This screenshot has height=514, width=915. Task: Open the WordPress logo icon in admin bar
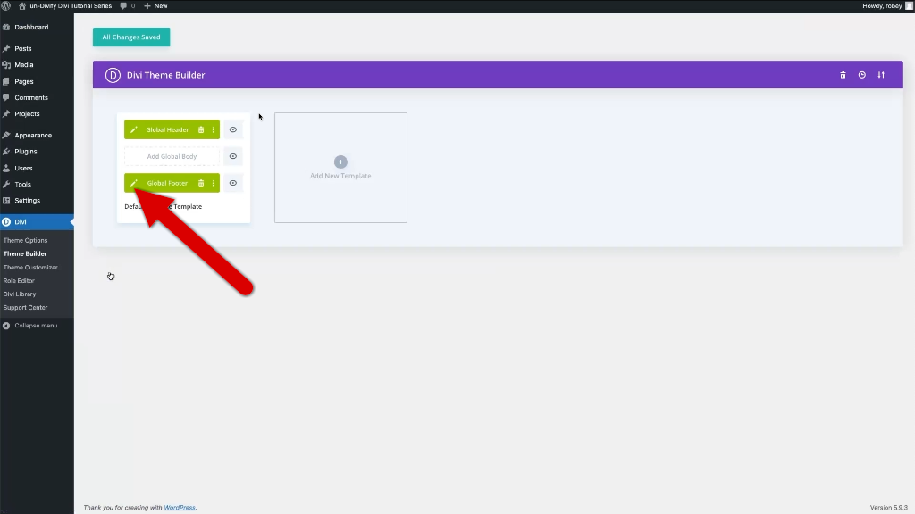6,6
